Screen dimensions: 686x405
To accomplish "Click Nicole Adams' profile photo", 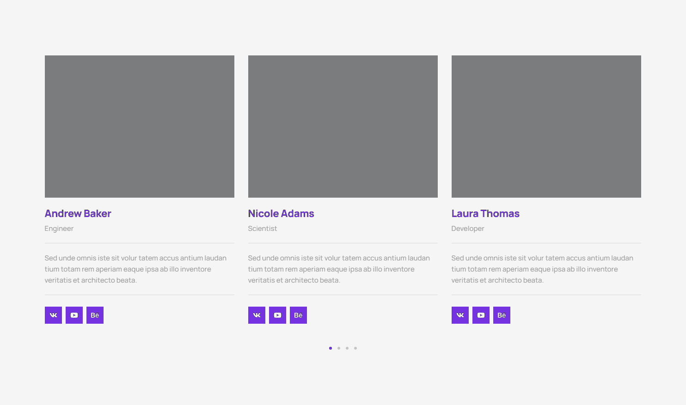I will click(x=343, y=127).
